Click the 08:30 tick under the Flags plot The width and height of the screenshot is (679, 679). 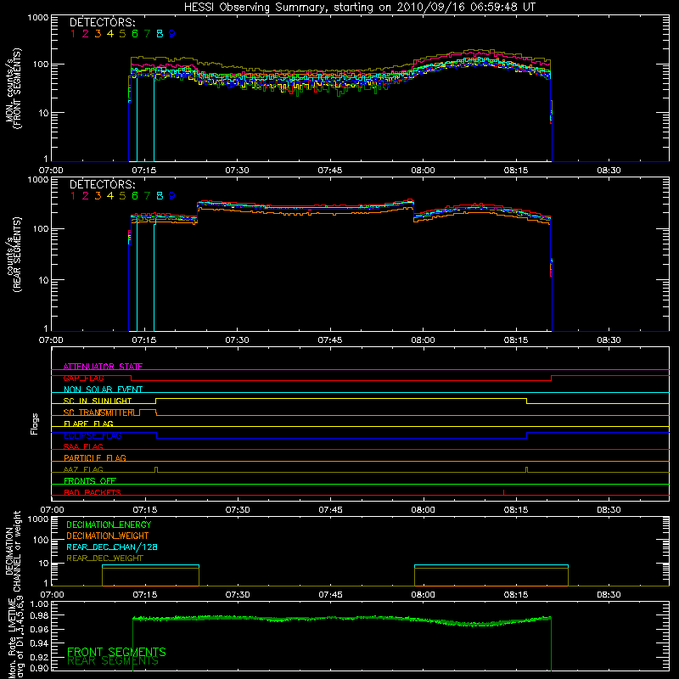pos(609,510)
